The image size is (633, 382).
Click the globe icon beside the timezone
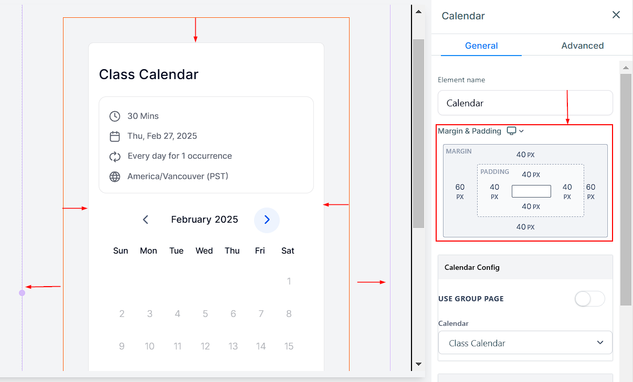click(x=114, y=177)
